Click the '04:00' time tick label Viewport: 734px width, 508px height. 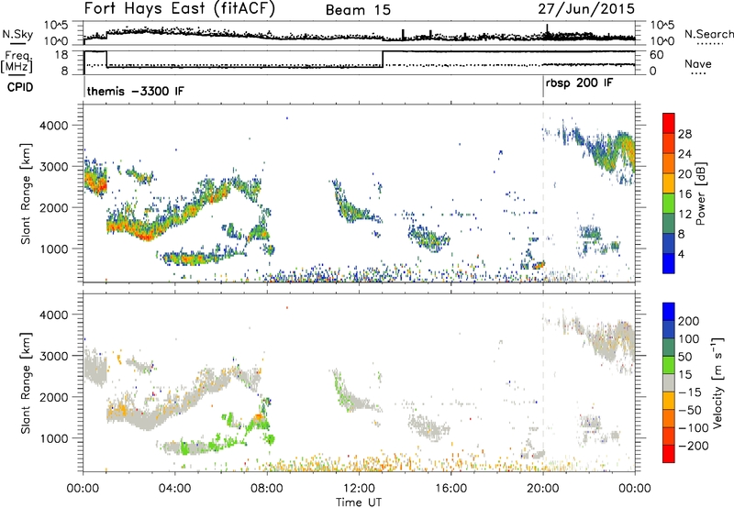pos(175,489)
